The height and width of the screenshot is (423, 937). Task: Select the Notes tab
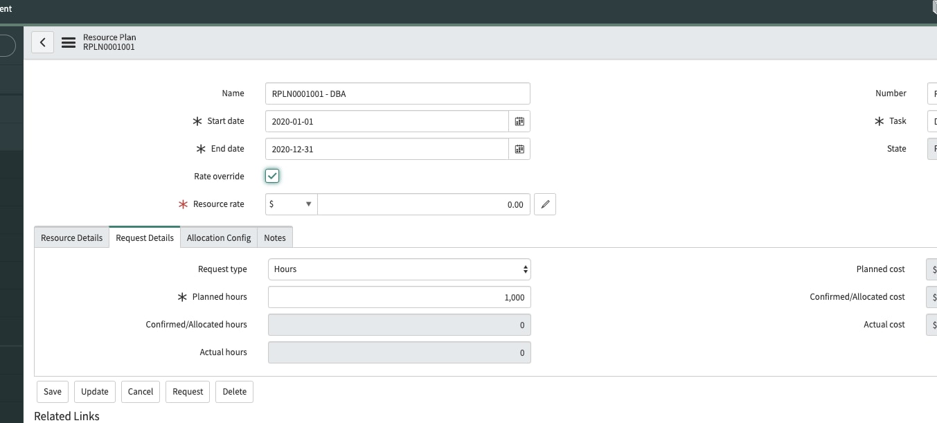274,237
